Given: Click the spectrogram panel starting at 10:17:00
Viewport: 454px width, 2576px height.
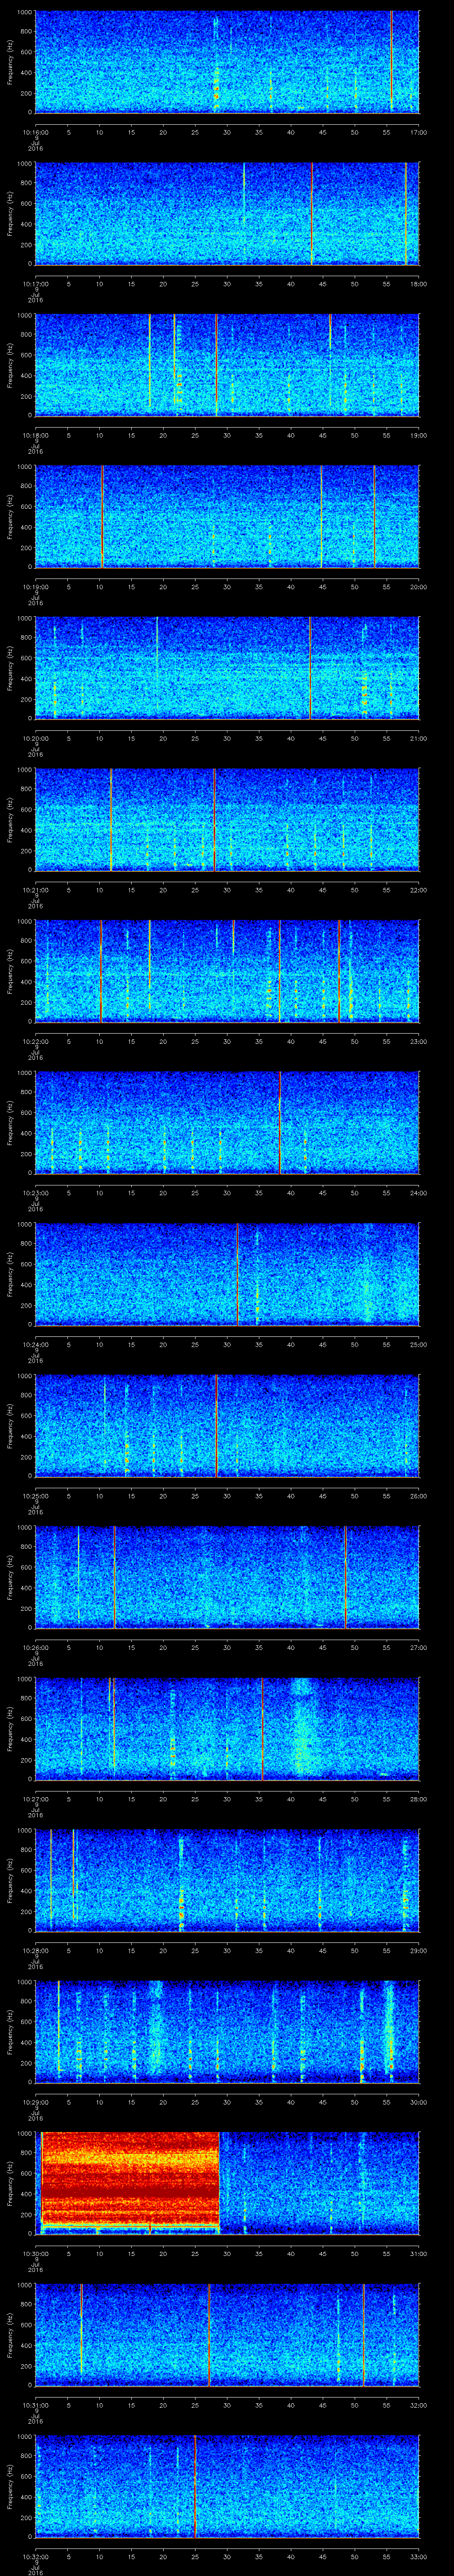Looking at the screenshot, I should pos(227,214).
